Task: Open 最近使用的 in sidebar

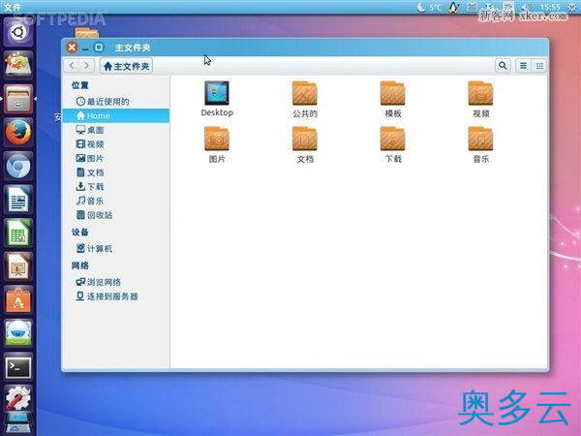Action: (x=116, y=101)
